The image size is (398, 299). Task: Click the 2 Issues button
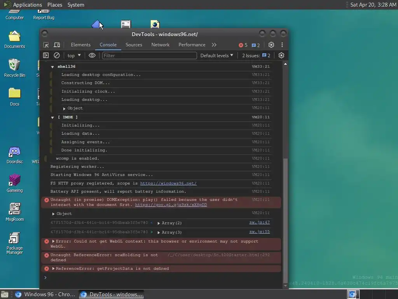click(x=256, y=55)
